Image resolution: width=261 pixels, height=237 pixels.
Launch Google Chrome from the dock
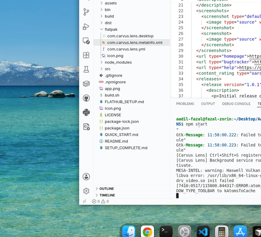pyautogui.click(x=147, y=232)
